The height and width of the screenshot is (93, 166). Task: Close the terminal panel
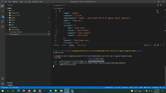click(x=163, y=45)
